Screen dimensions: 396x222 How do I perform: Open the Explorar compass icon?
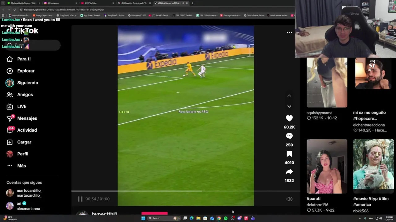(x=10, y=71)
